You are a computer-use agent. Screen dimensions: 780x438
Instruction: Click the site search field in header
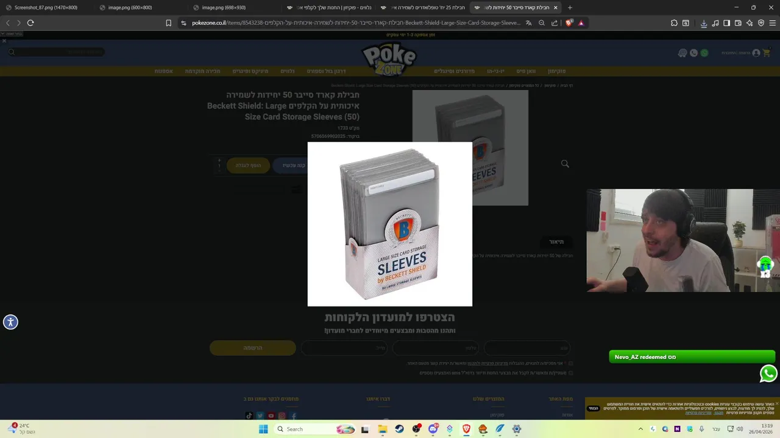coord(56,52)
